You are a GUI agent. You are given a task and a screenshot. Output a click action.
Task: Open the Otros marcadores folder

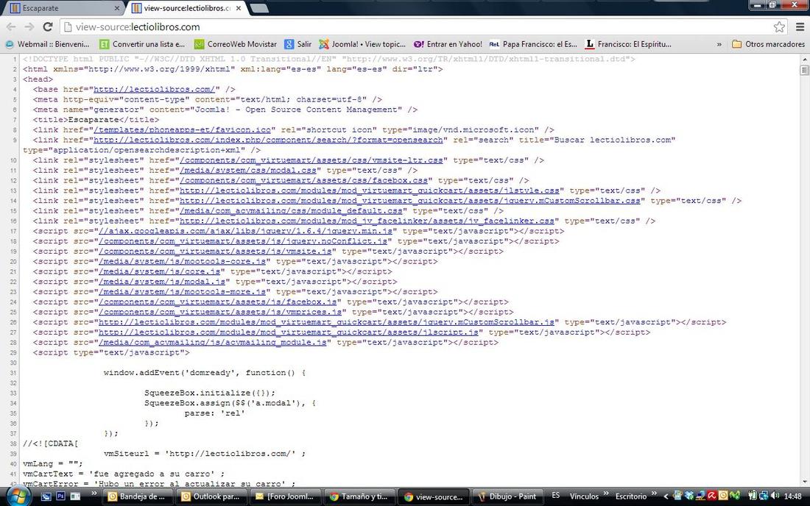[x=768, y=44]
